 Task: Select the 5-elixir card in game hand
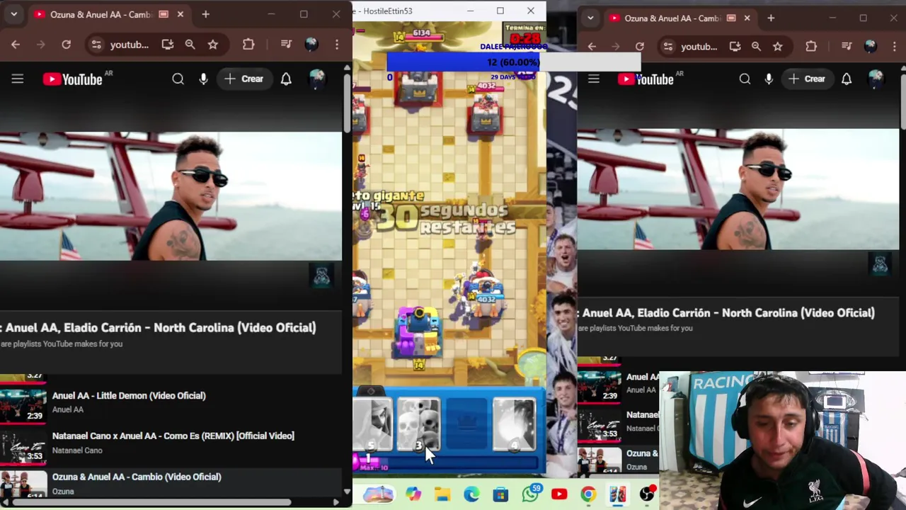point(372,425)
